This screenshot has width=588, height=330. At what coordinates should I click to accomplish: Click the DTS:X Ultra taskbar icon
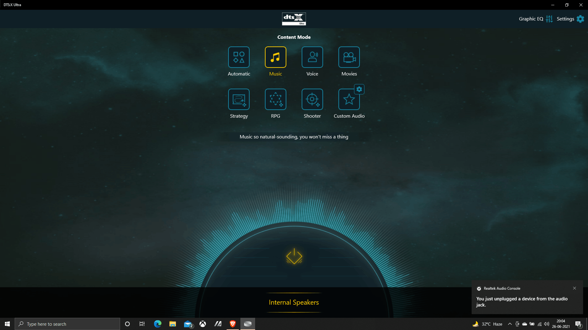[x=248, y=324]
